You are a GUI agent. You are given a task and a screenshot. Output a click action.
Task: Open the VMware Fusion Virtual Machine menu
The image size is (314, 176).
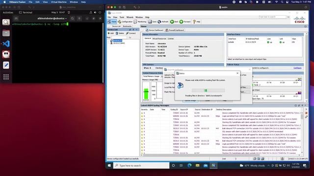click(58, 2)
